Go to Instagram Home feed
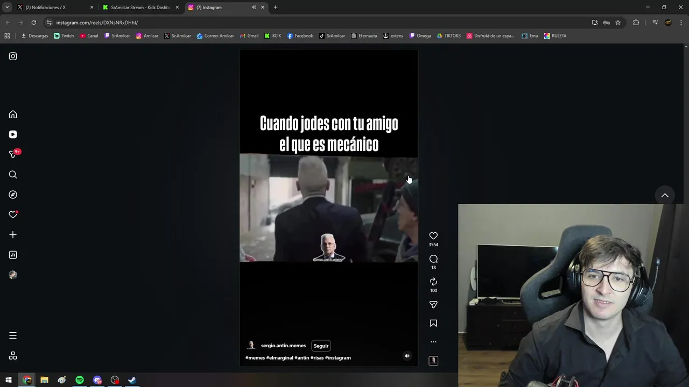The width and height of the screenshot is (689, 387). click(13, 114)
